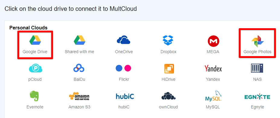The image size is (280, 118).
Task: Click the "pCloud" label text
Action: pos(35,79)
